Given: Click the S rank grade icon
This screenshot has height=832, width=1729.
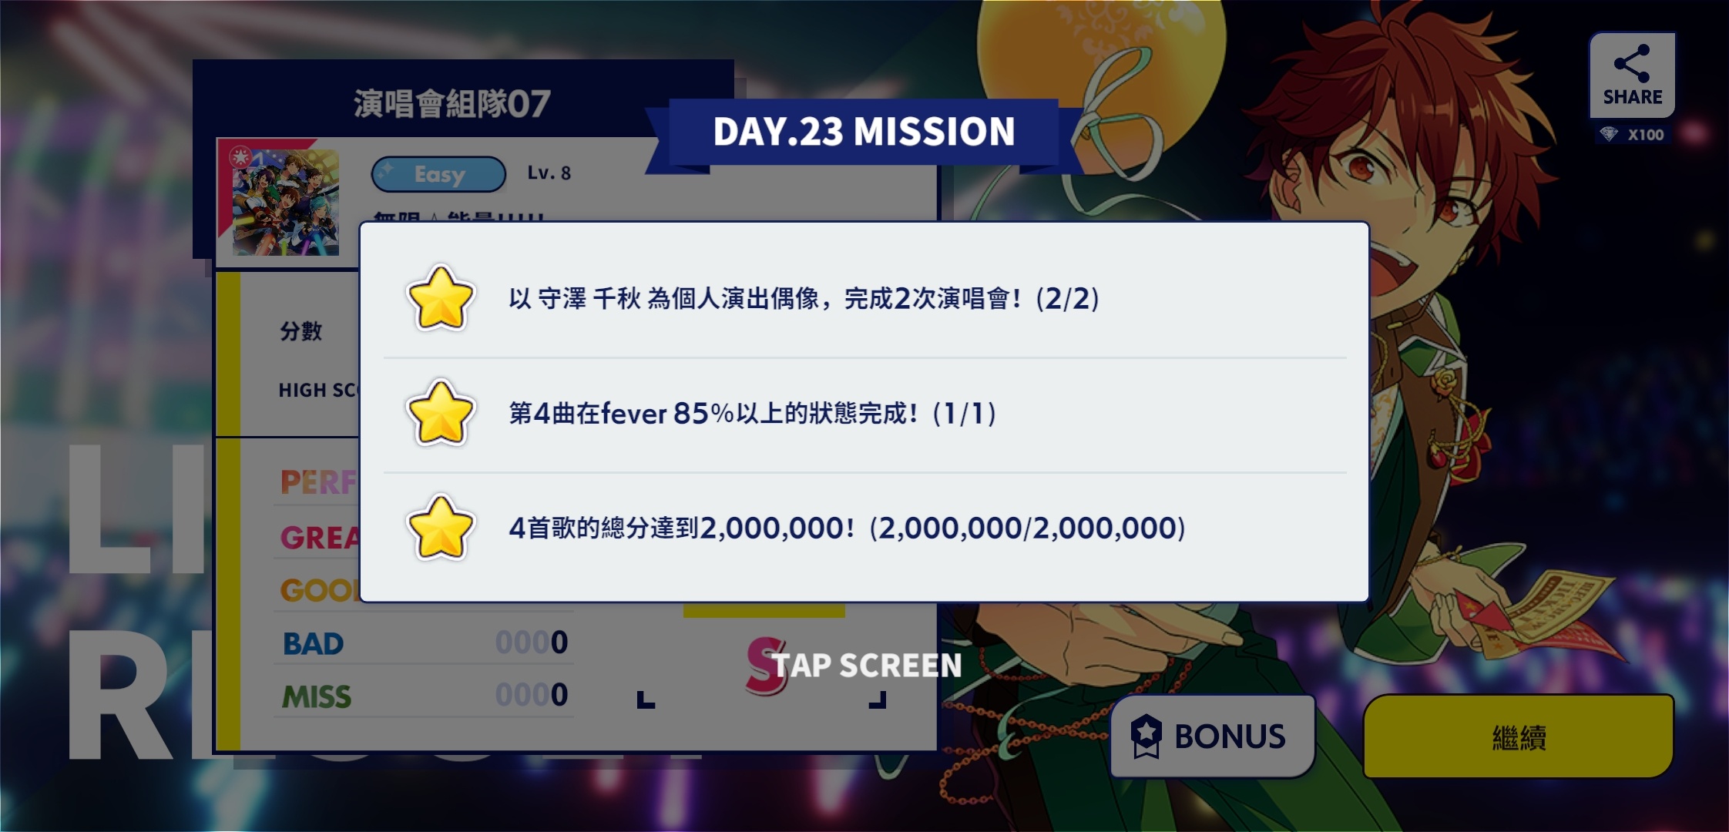Looking at the screenshot, I should (x=766, y=666).
